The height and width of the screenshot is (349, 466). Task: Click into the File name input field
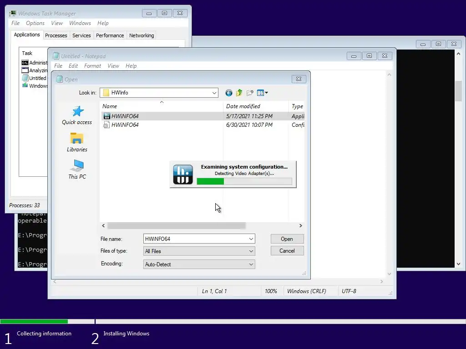coord(195,239)
